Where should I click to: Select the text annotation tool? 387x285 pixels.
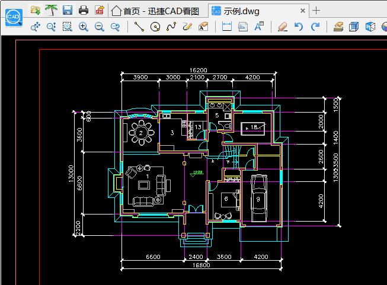[x=259, y=27]
